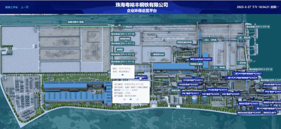
Task: Select 二期3#4#锅炉燃烧废气DA021 marker
Action: [x=247, y=73]
